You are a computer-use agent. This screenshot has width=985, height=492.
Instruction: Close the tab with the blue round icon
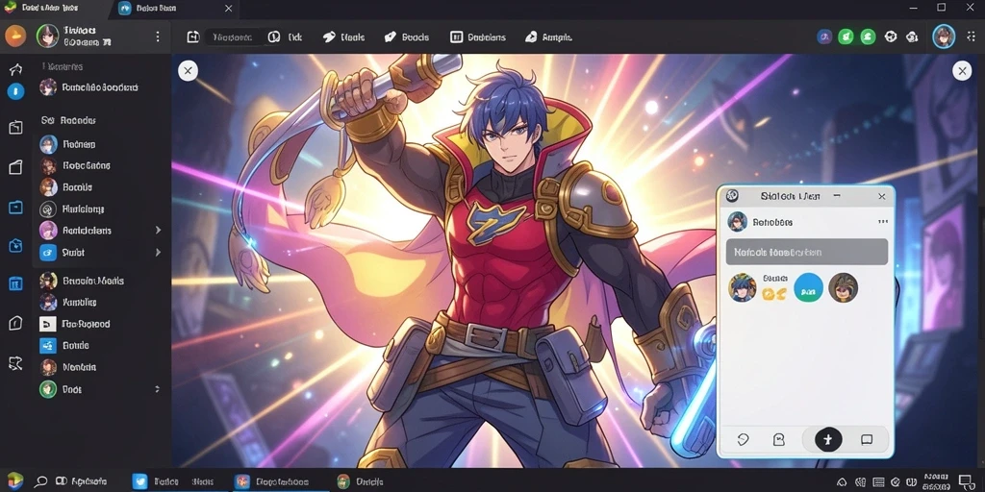tap(228, 8)
